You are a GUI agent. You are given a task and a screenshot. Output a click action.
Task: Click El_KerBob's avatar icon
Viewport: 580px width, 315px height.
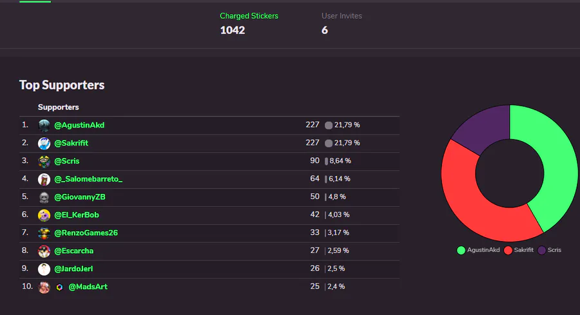point(44,215)
